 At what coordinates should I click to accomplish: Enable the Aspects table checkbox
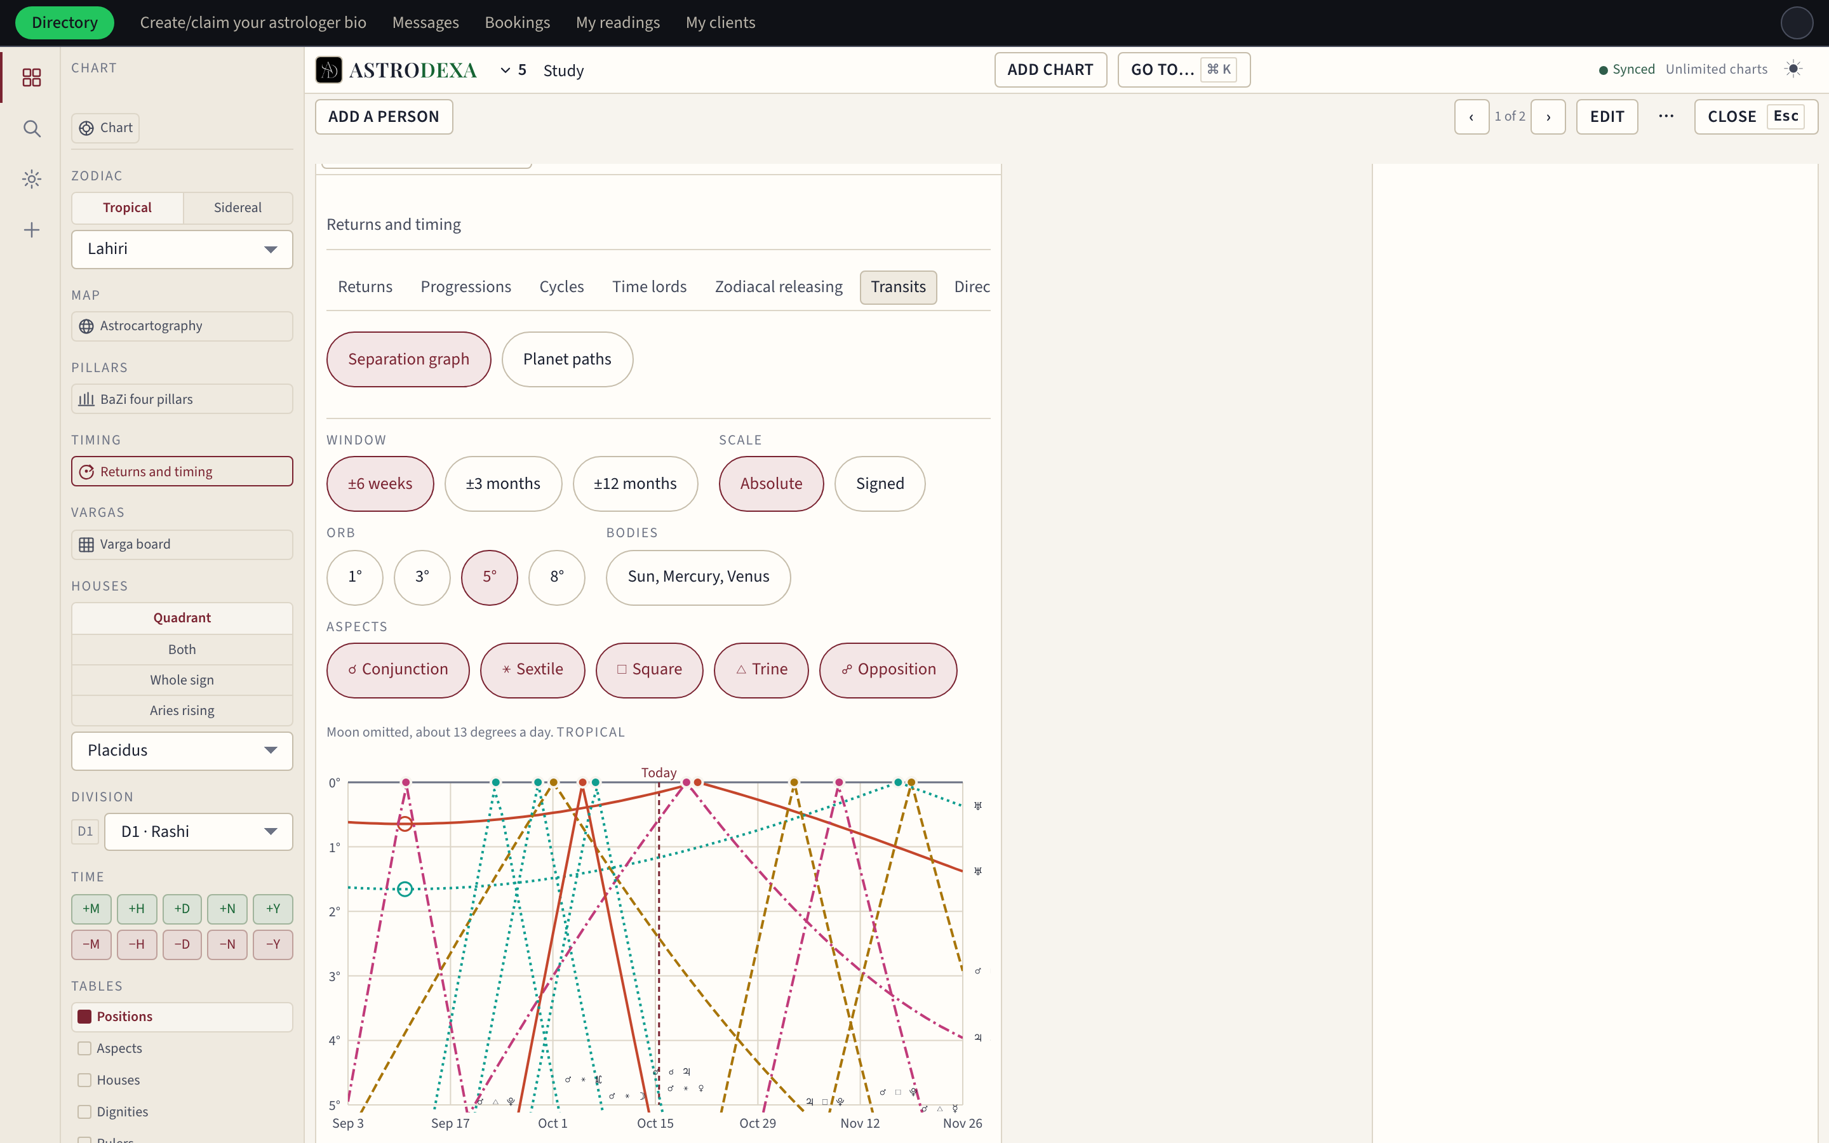click(x=84, y=1048)
